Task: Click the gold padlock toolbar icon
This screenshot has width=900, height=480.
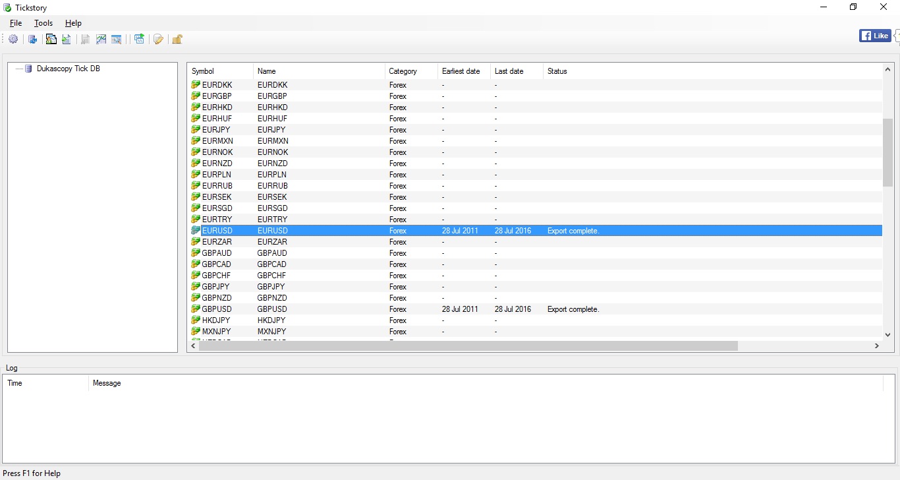Action: (x=177, y=40)
